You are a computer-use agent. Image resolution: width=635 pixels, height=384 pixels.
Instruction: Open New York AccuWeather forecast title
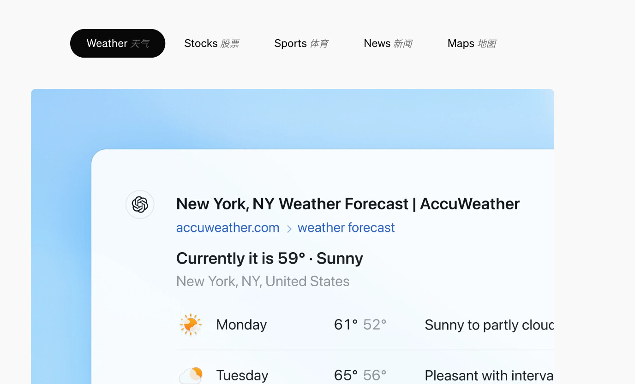(348, 204)
